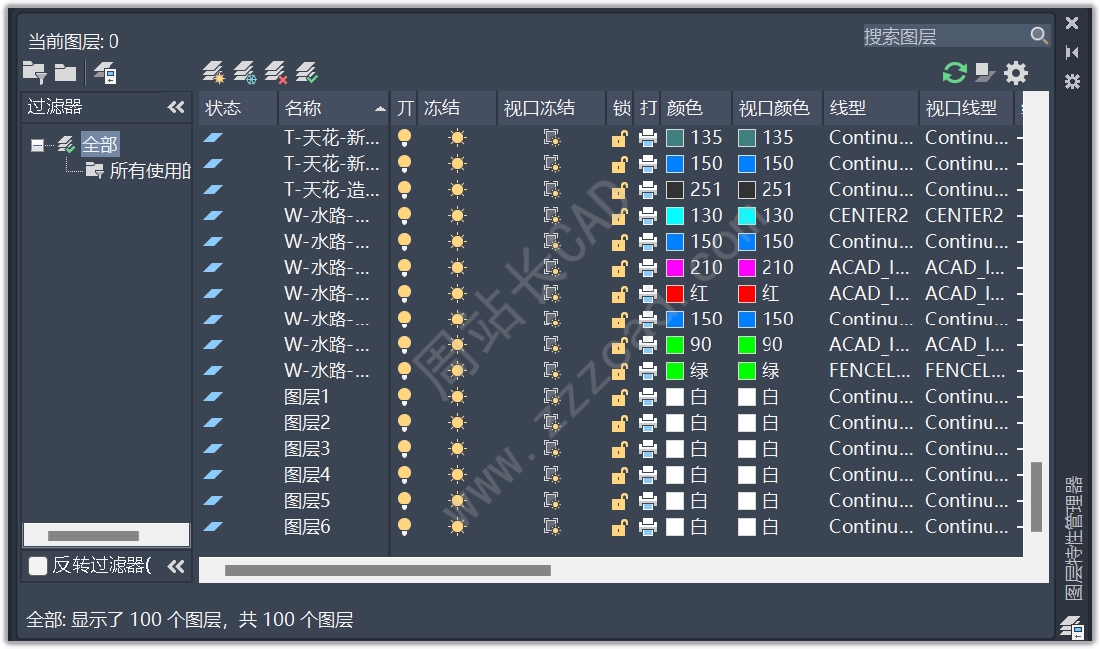Toggle lock icon for 图层6
Image resolution: width=1100 pixels, height=649 pixels.
[619, 527]
